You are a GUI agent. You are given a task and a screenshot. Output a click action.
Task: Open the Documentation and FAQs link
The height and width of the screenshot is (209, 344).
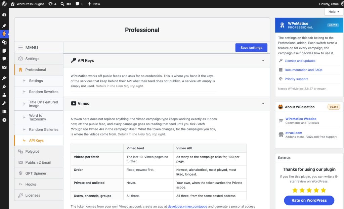303,70
